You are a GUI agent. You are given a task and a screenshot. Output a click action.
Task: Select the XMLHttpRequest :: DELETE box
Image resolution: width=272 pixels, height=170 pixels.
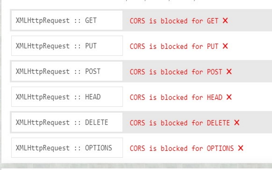(67, 122)
